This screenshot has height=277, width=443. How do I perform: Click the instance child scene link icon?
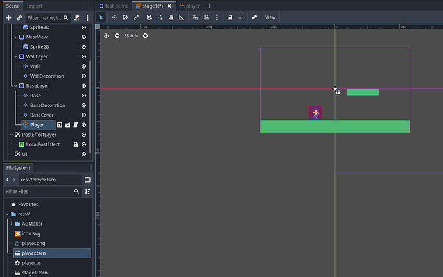tap(19, 18)
